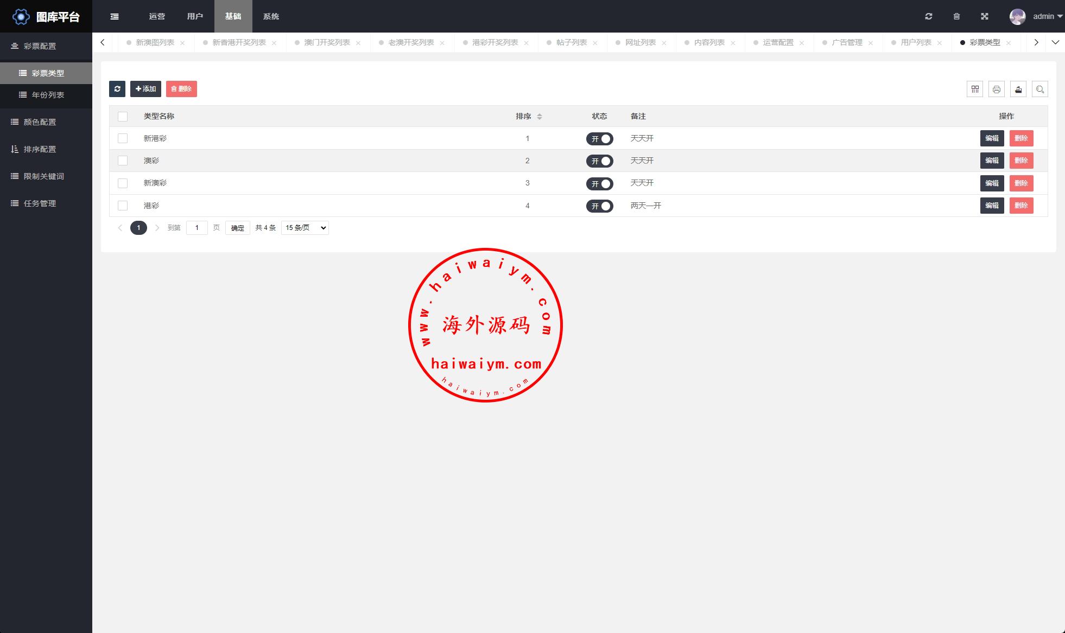Close the 澳门开奖列表 tab

pos(358,43)
